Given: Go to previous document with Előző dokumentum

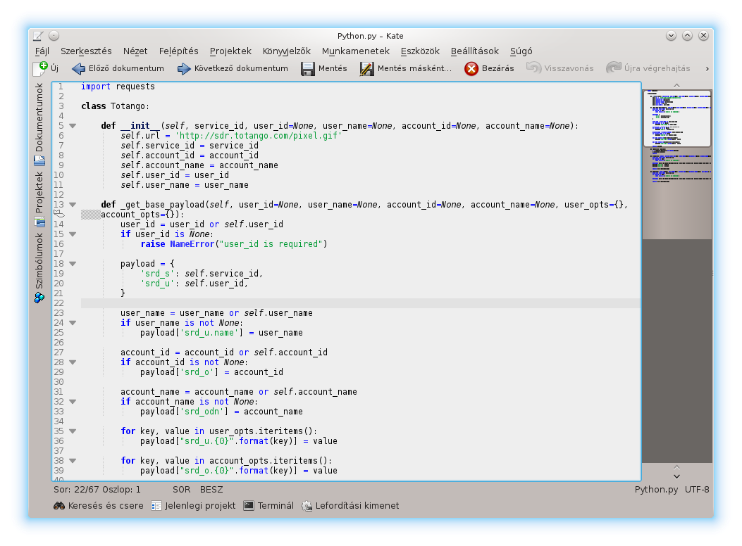Looking at the screenshot, I should (x=118, y=68).
